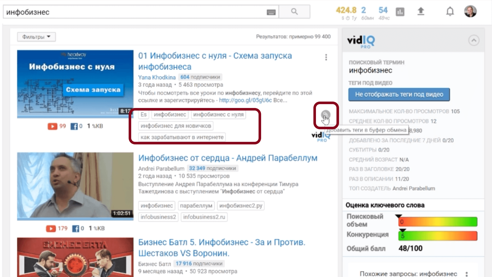The height and width of the screenshot is (277, 492).
Task: Click the Конкуренция gauge bar
Action: click(438, 236)
